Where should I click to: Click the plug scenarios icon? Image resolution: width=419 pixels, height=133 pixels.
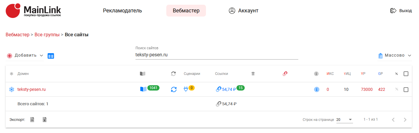click(186, 89)
